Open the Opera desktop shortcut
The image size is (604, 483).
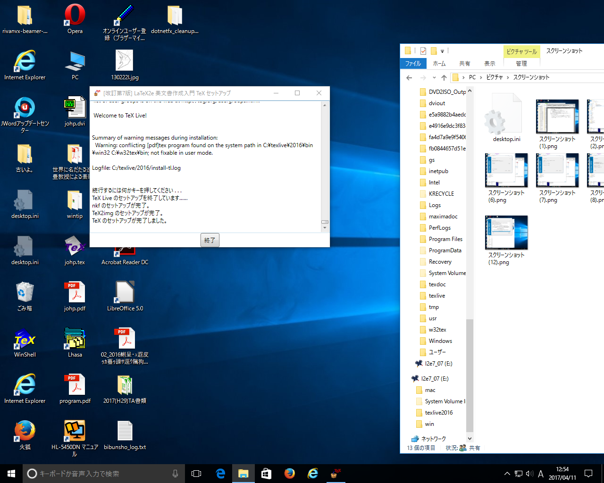click(75, 19)
